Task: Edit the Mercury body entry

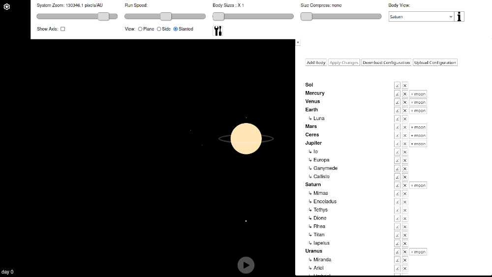Action: pos(397,94)
